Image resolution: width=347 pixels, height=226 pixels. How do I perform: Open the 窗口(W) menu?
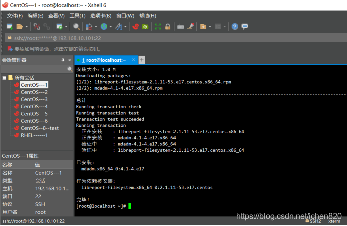(x=125, y=16)
